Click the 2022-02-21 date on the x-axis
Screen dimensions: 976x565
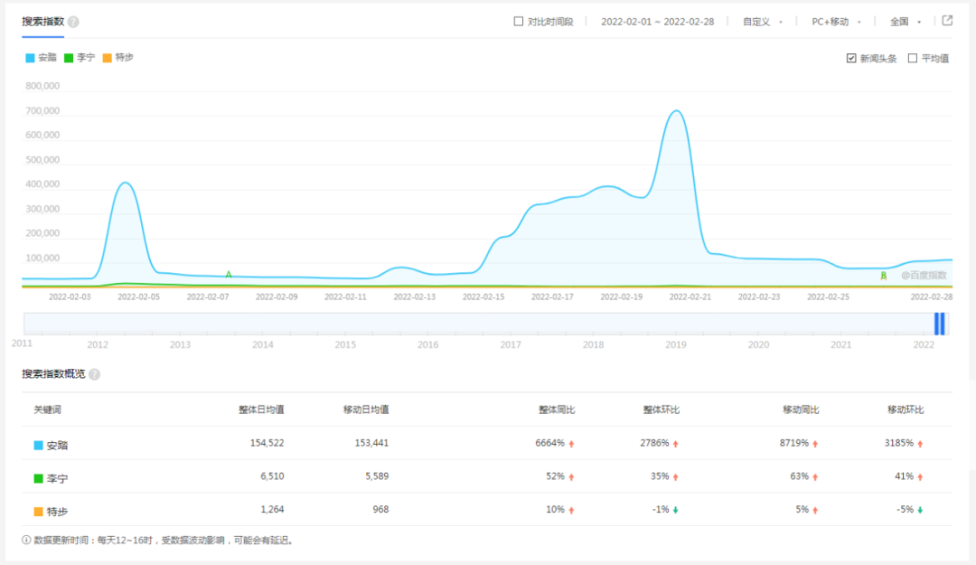[690, 297]
